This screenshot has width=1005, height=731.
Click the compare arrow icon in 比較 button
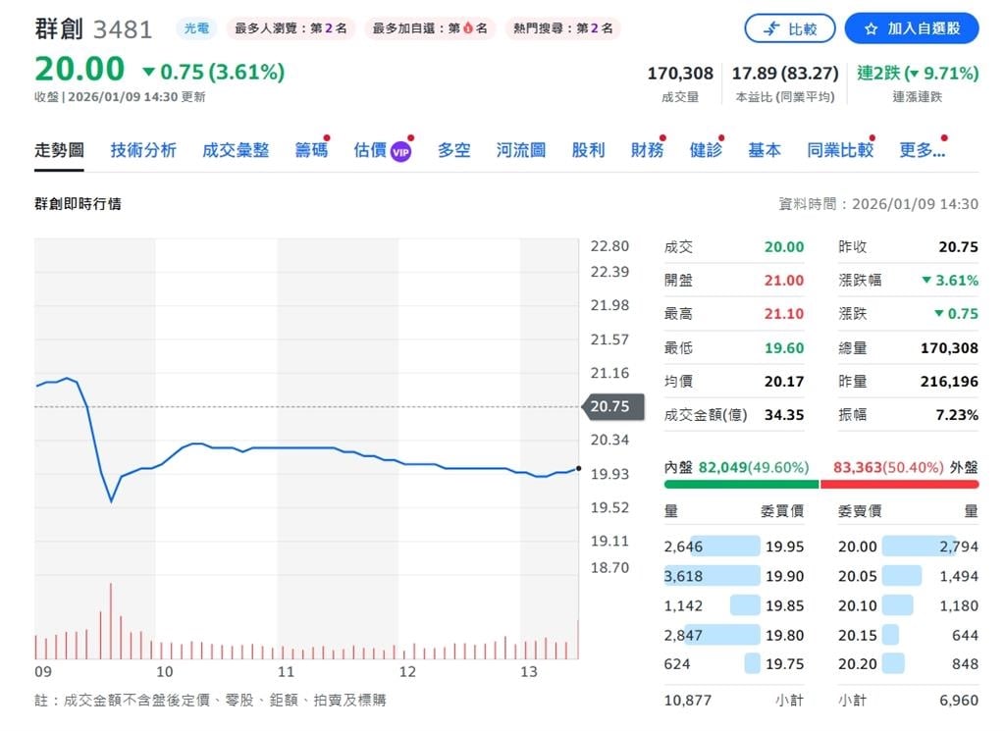tap(772, 27)
